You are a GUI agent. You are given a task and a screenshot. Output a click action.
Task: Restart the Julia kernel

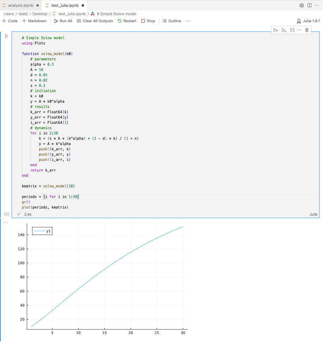coord(127,21)
